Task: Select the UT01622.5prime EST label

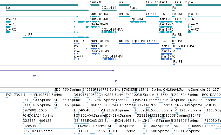Action: [122, 131]
